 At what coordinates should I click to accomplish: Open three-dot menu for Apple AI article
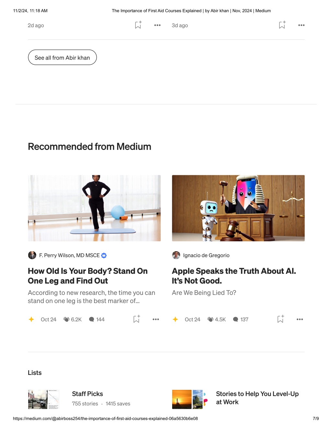coord(300,319)
